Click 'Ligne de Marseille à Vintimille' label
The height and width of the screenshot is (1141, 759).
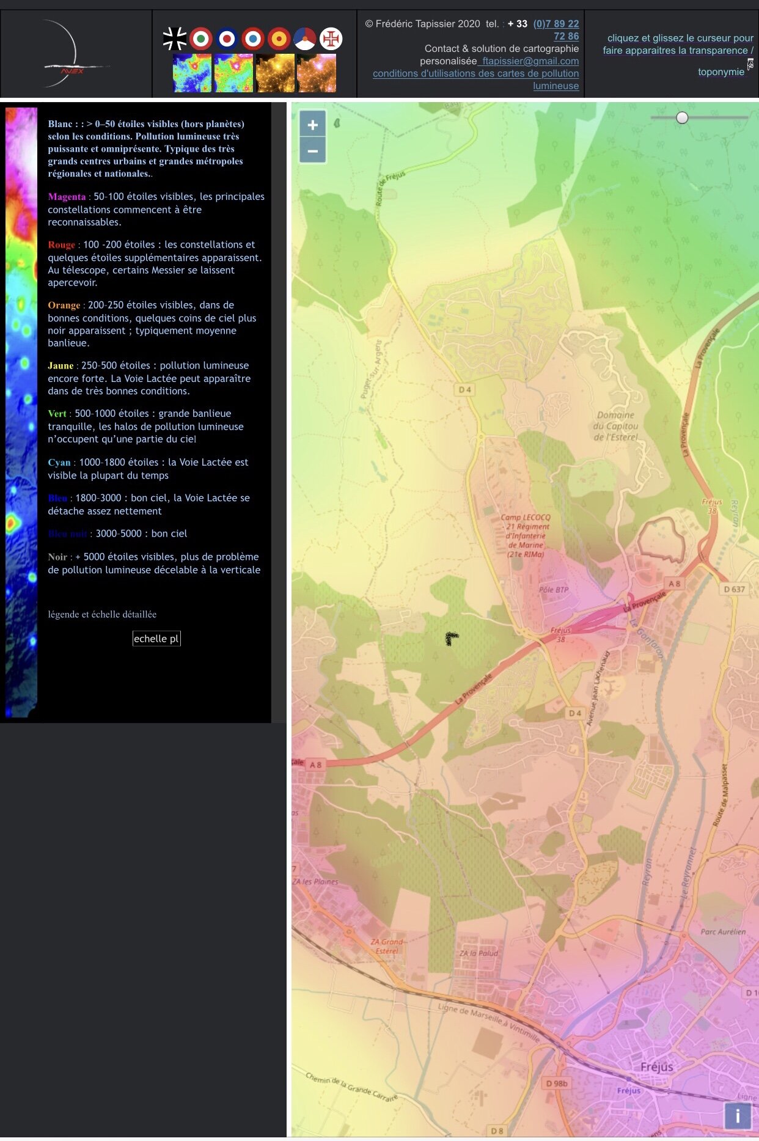489,1022
